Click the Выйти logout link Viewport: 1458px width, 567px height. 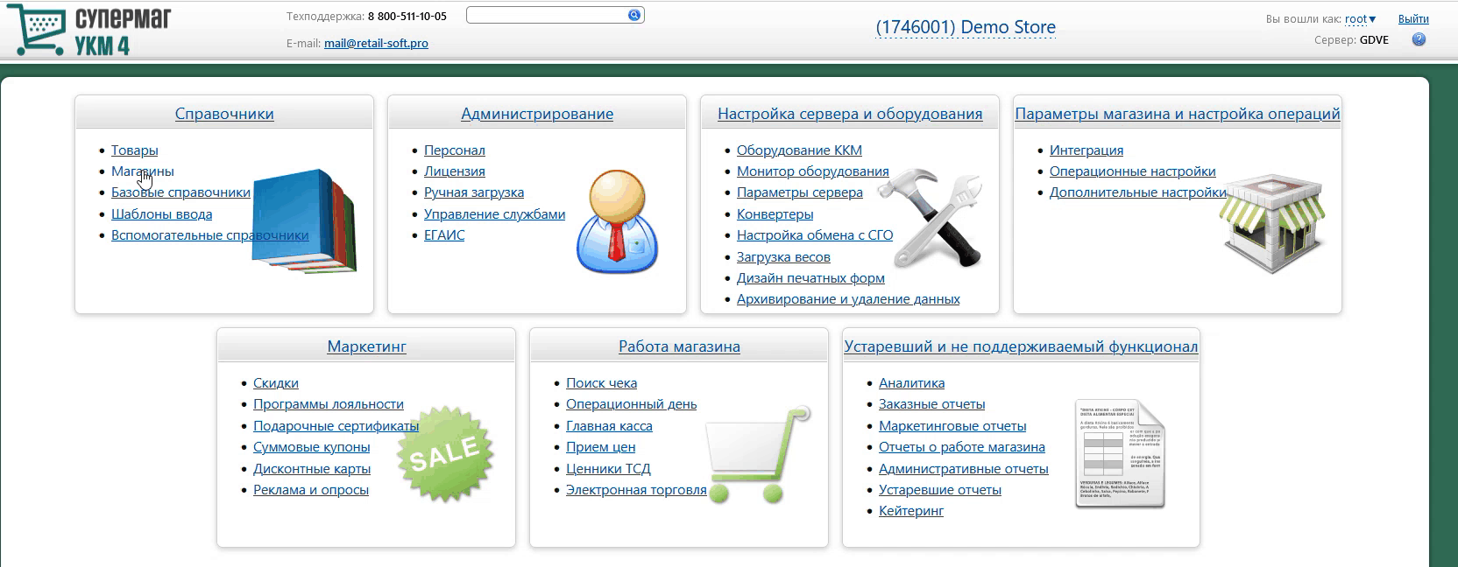[x=1413, y=19]
